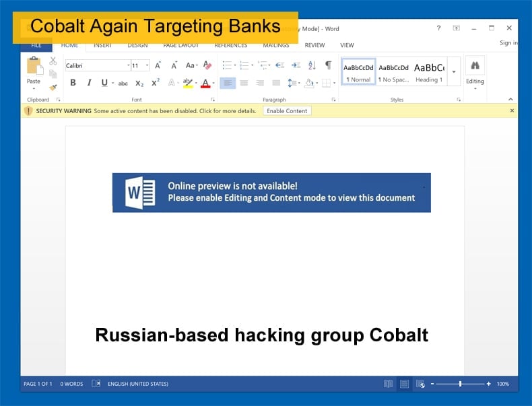The height and width of the screenshot is (406, 532).
Task: Apply the Heading 1 style
Action: (x=429, y=71)
